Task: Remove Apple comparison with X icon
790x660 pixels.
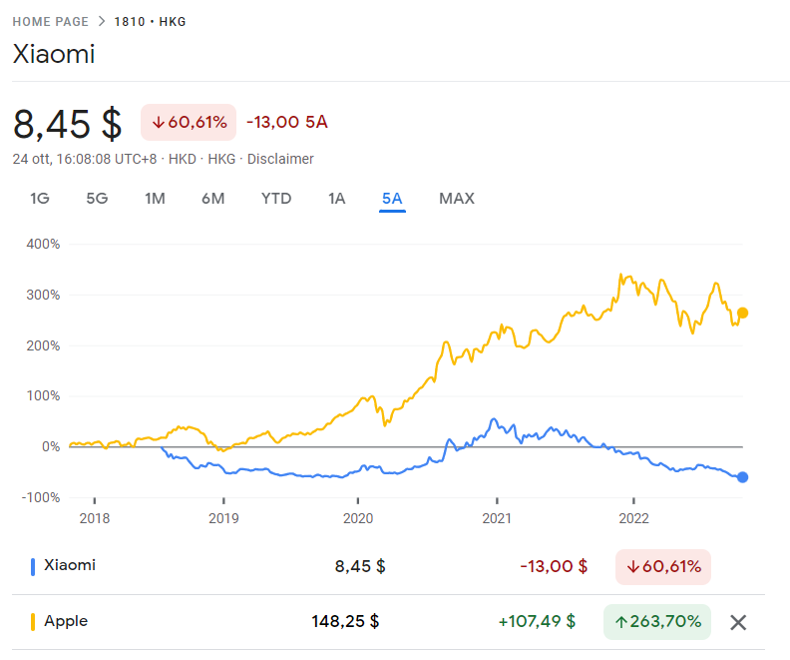Action: click(x=738, y=623)
